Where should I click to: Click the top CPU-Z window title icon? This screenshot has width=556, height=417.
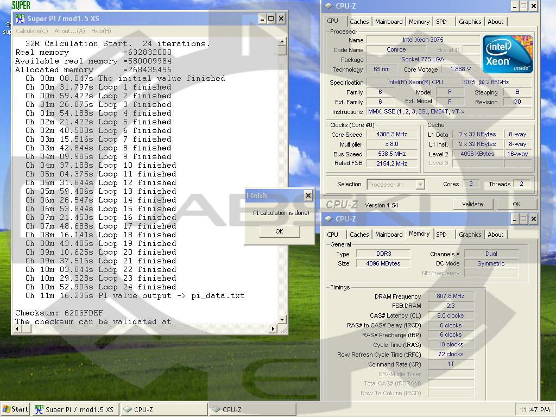328,5
